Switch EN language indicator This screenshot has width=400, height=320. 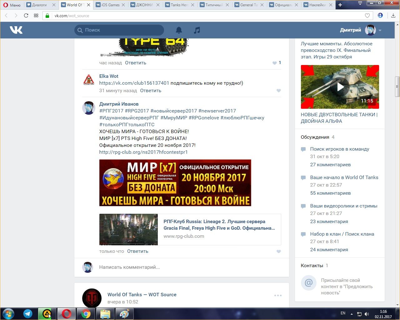click(x=343, y=313)
